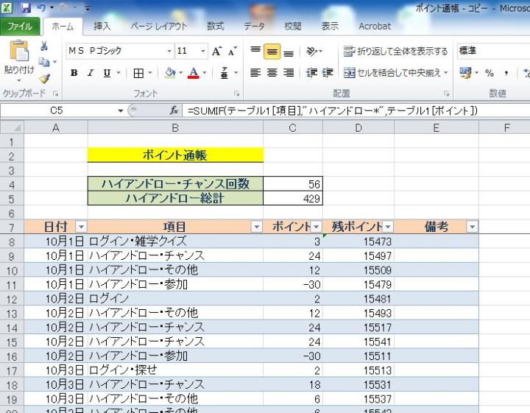Image resolution: width=530 pixels, height=413 pixels.
Task: Open the 項目 column filter dropdown
Action: (256, 227)
